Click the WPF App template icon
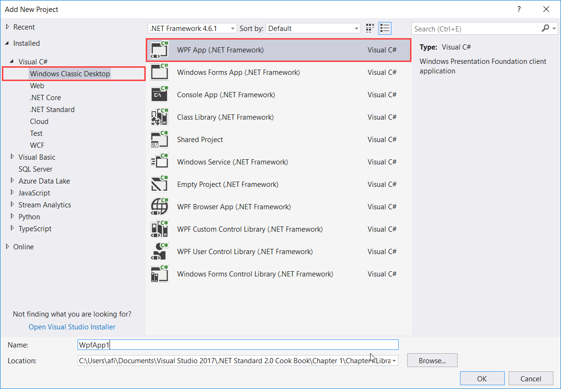561x389 pixels. [160, 50]
